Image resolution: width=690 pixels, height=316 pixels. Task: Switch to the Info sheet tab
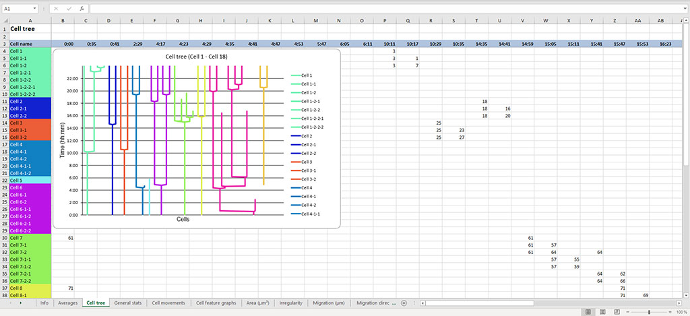(44, 303)
